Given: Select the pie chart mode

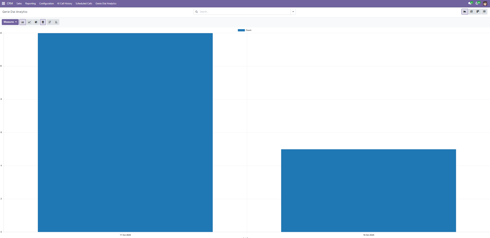Looking at the screenshot, I should pyautogui.click(x=36, y=22).
